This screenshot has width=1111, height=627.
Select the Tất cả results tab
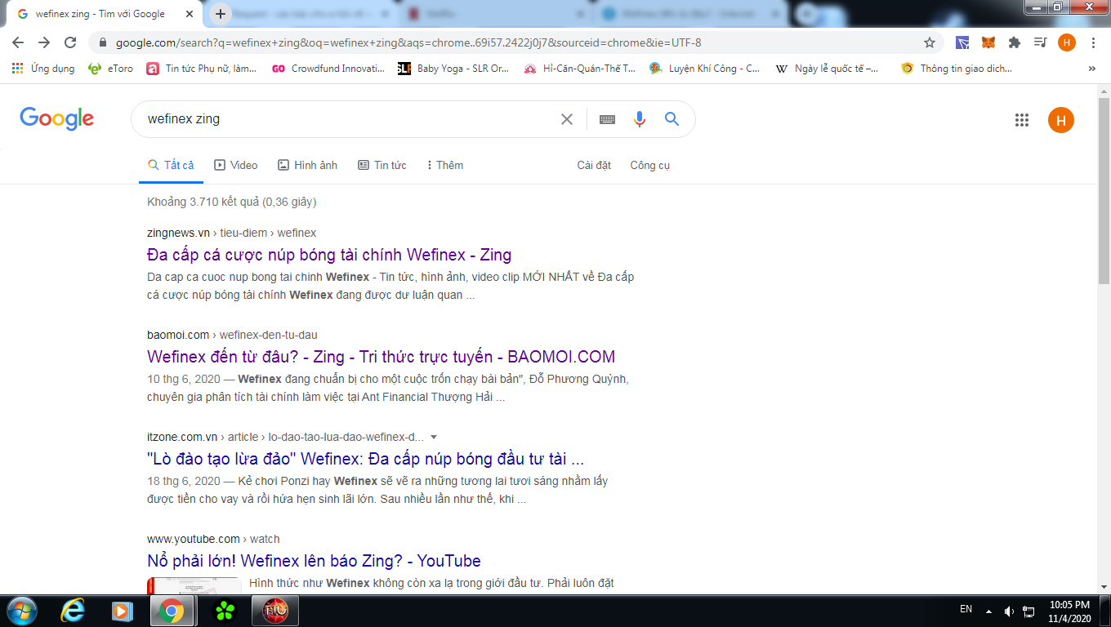point(171,165)
